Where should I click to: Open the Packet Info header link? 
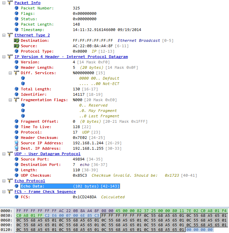[28, 3]
